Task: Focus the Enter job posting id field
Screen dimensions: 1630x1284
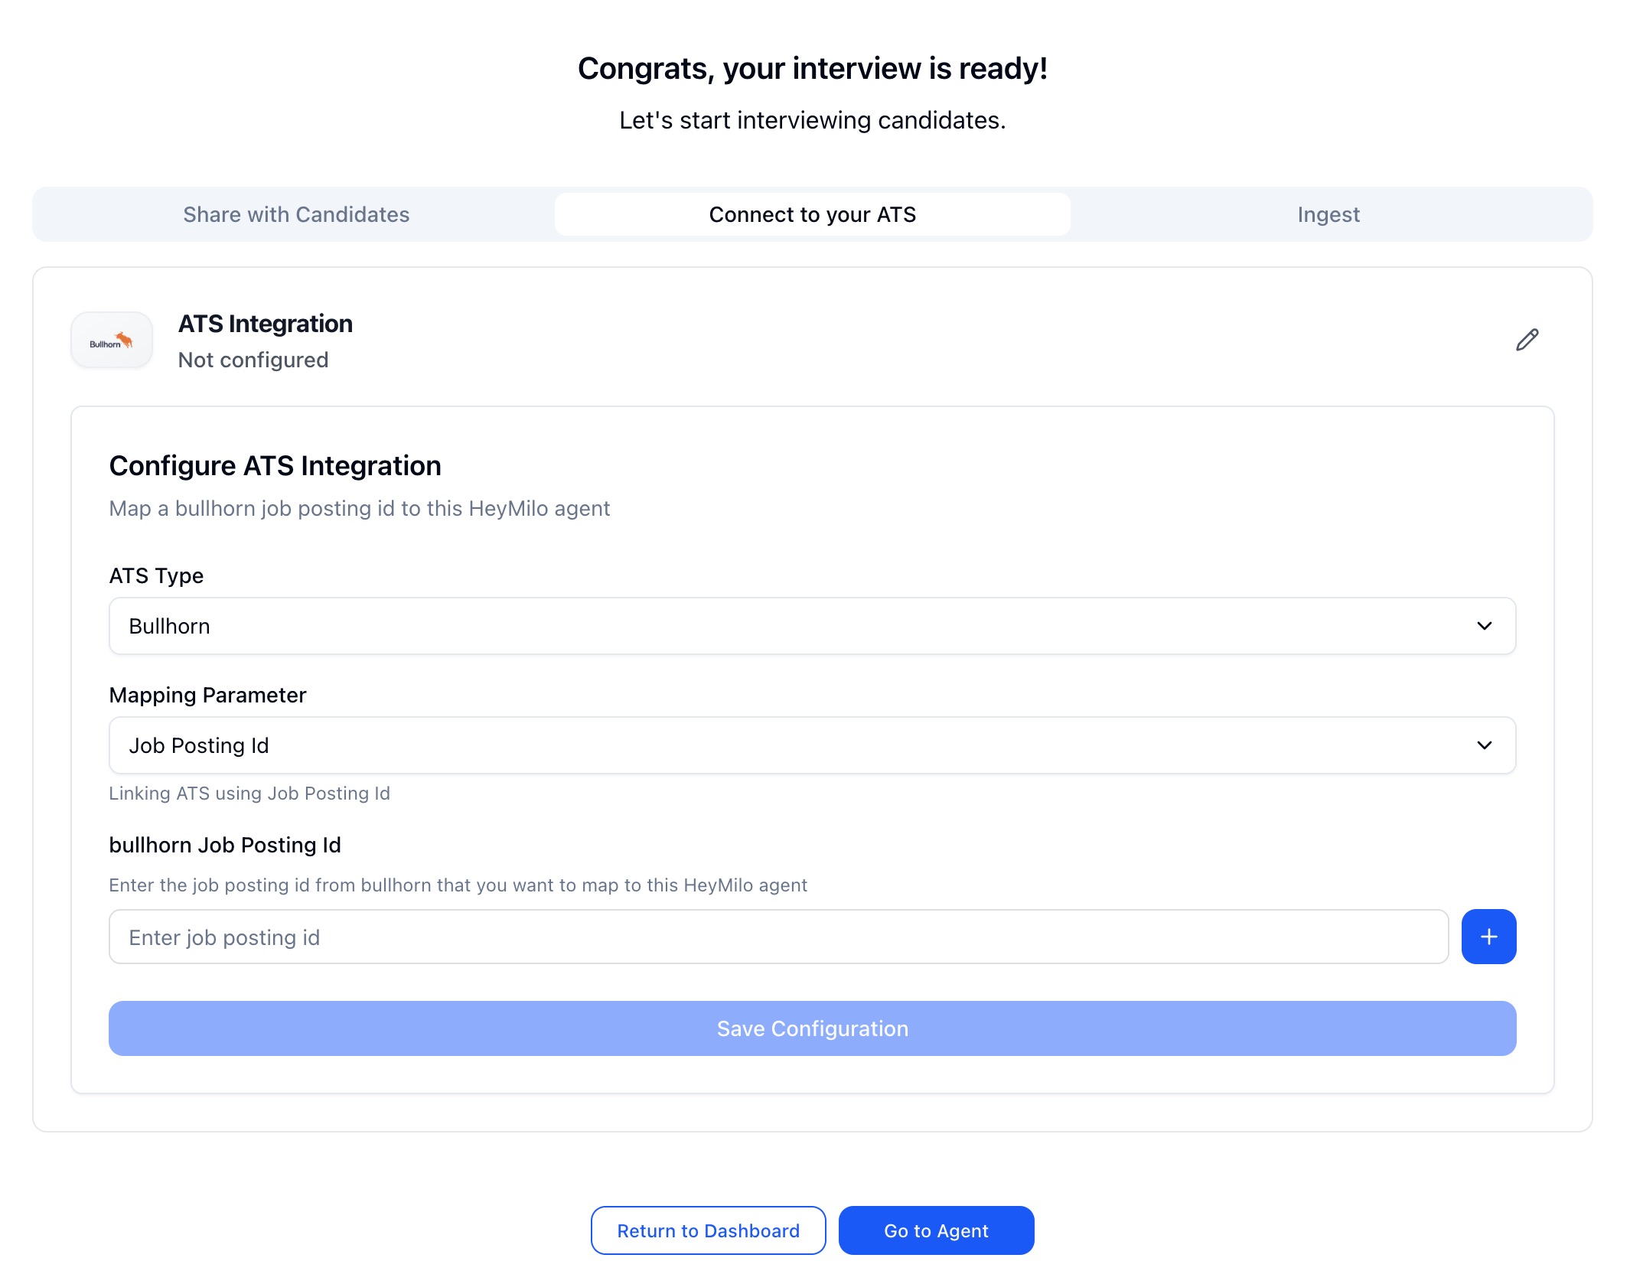Action: point(778,937)
